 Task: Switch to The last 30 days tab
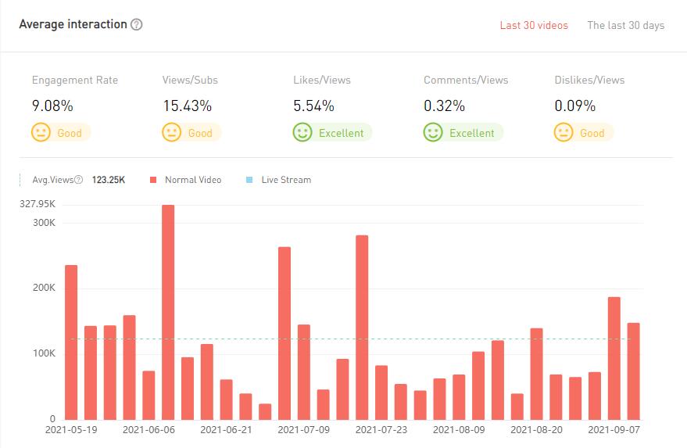coord(625,25)
